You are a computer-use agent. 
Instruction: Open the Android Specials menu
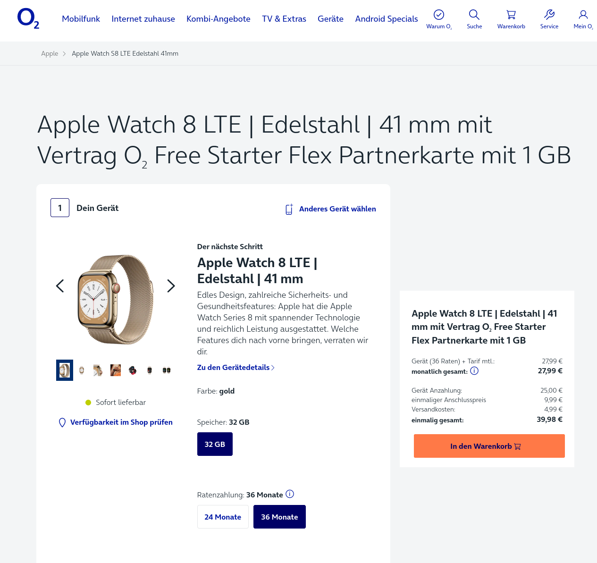[387, 19]
